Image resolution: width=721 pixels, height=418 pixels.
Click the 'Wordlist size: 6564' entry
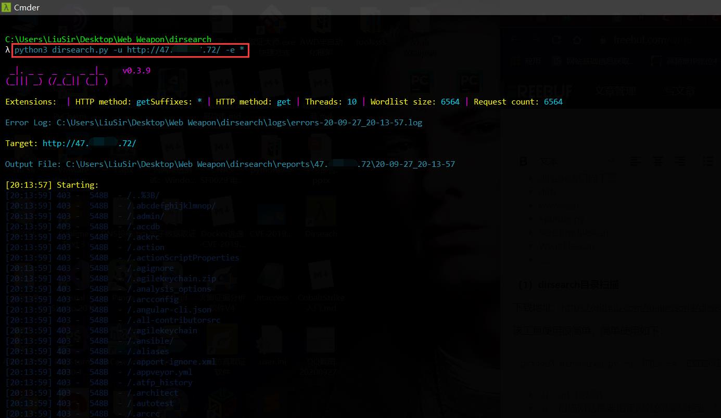(x=415, y=102)
